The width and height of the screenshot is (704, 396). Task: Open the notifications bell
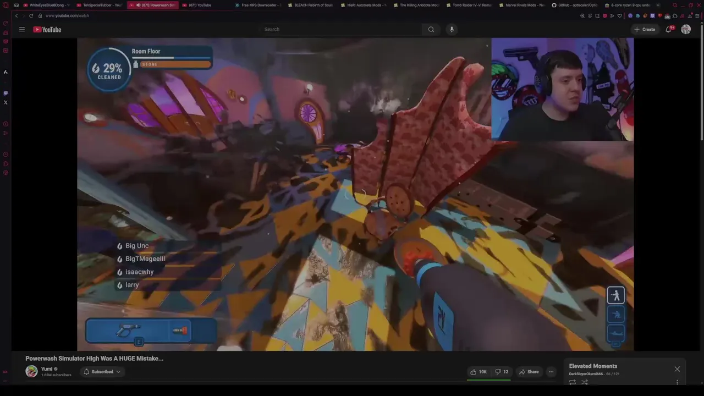(x=668, y=29)
